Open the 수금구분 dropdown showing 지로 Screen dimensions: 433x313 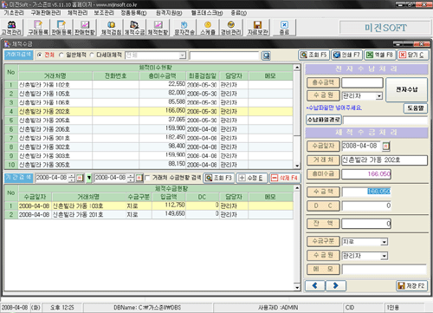(384, 242)
